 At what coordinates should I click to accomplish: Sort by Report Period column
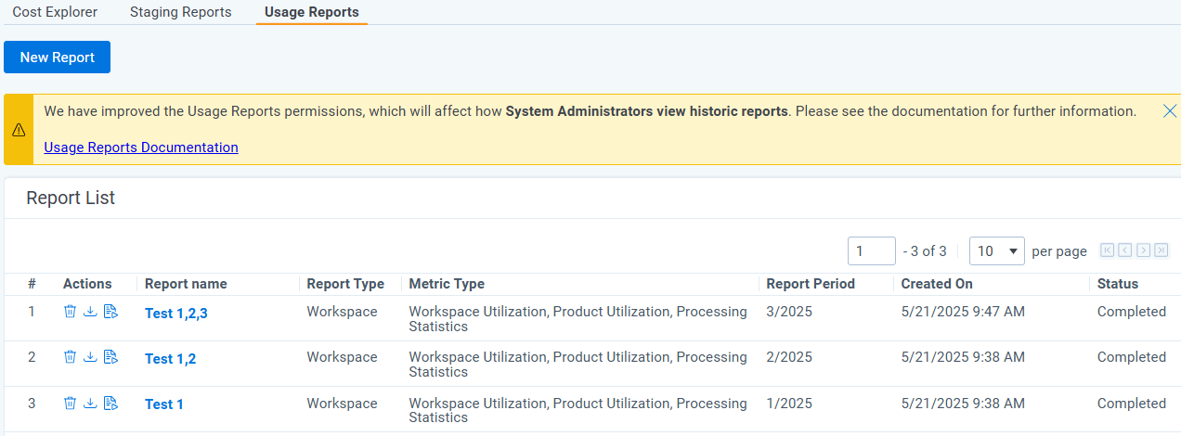point(811,284)
